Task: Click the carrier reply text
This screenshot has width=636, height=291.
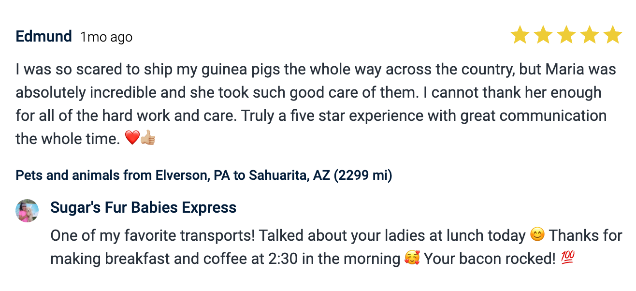Action: click(290, 247)
